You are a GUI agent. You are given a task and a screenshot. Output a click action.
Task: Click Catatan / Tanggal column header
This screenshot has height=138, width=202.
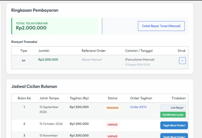[x=139, y=51]
